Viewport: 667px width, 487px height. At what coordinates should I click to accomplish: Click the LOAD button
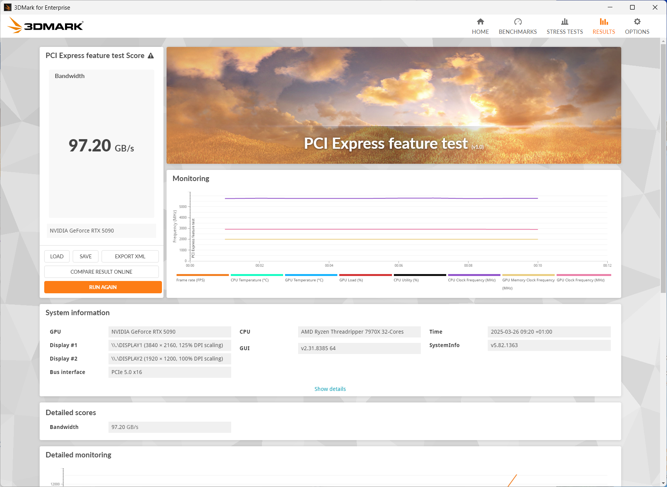click(x=57, y=256)
